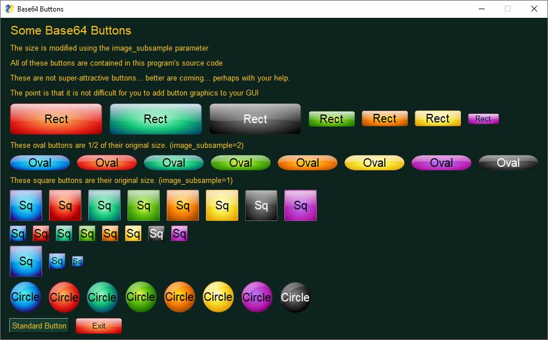Choose the green Circle button
The image size is (548, 340).
click(x=141, y=297)
